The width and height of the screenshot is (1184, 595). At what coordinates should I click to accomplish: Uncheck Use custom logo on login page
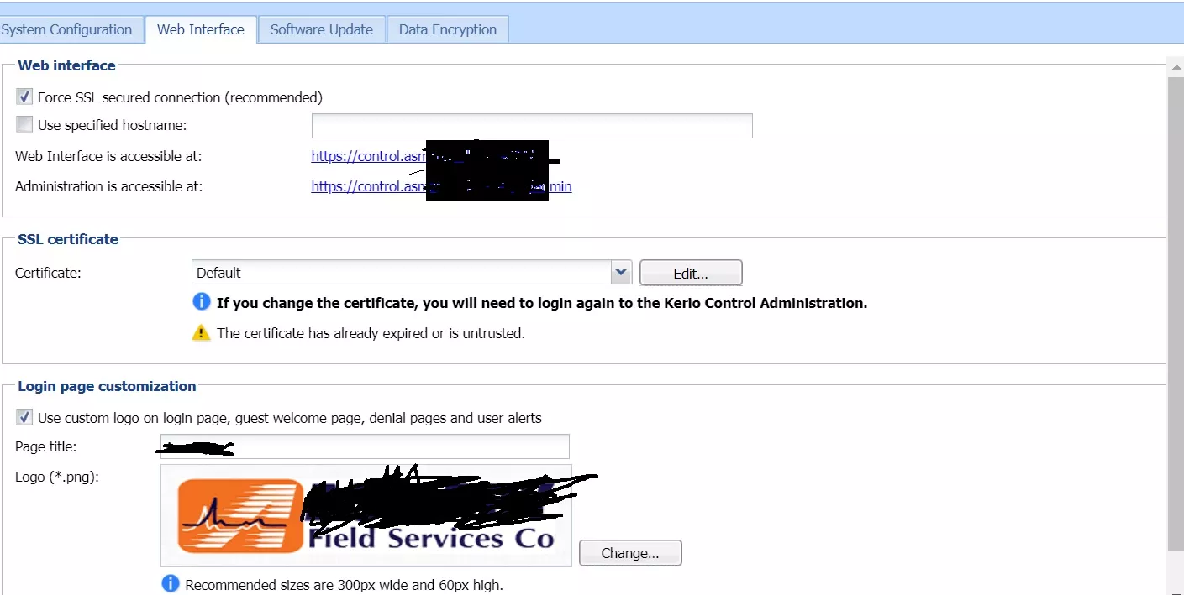[24, 417]
